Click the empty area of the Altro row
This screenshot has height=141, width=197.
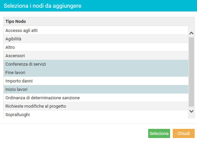coord(101,47)
